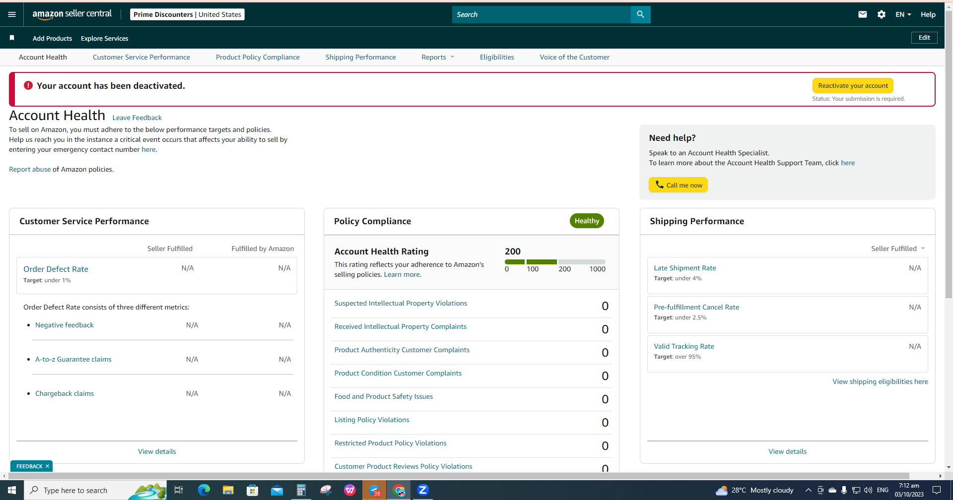Open Listing Policy Violations link
Image resolution: width=953 pixels, height=500 pixels.
pyautogui.click(x=372, y=420)
